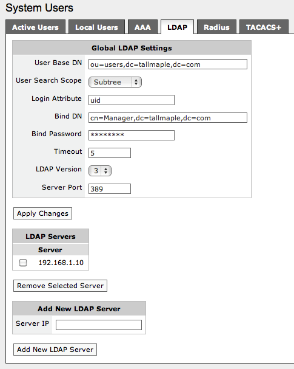Click the Add New LDAP Server button
This screenshot has width=294, height=369.
click(55, 350)
